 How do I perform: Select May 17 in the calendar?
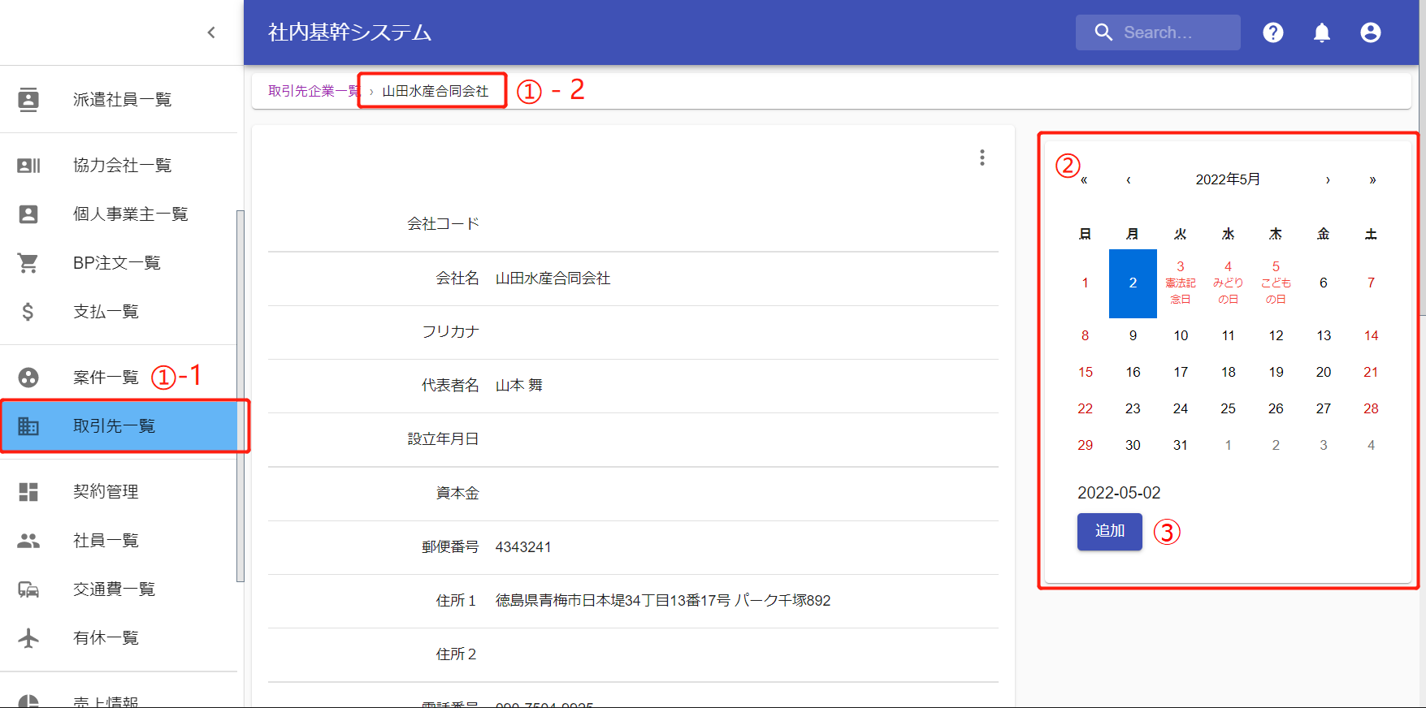click(1181, 372)
